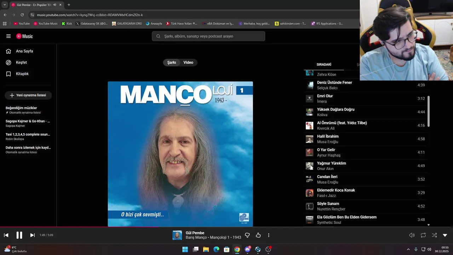Play Yüksek Dağlara Doğru by Koliva
The height and width of the screenshot is (255, 453).
coord(366,112)
